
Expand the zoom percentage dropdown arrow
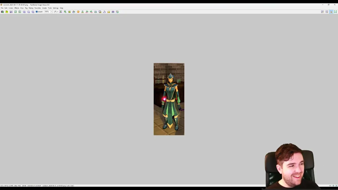pos(51,12)
